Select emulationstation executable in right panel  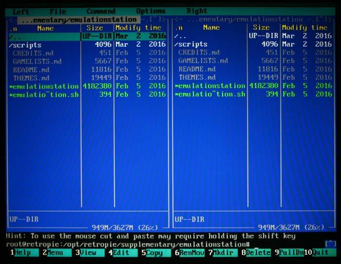tap(253, 86)
